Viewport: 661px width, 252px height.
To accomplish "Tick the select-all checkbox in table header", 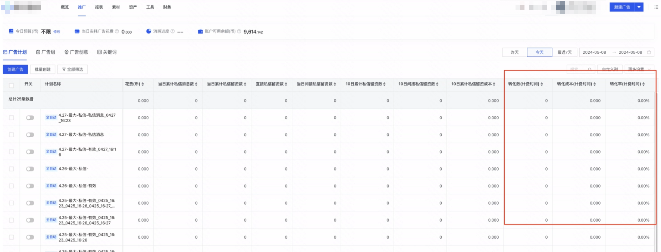I will (12, 85).
